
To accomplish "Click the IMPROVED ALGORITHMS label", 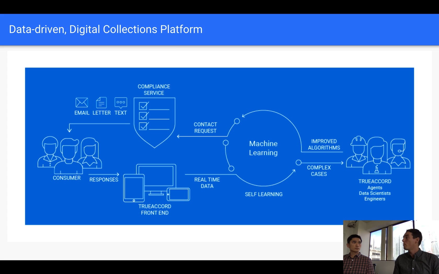I will tap(324, 144).
